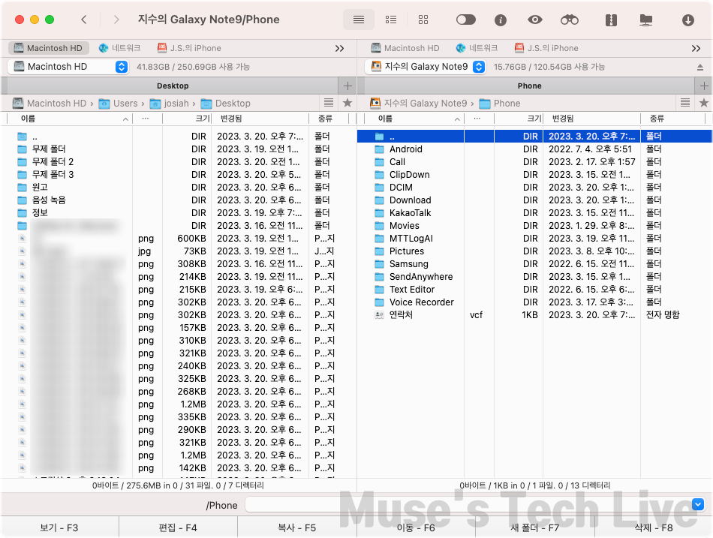Open left pane favorites star
The image size is (713, 538).
click(347, 104)
